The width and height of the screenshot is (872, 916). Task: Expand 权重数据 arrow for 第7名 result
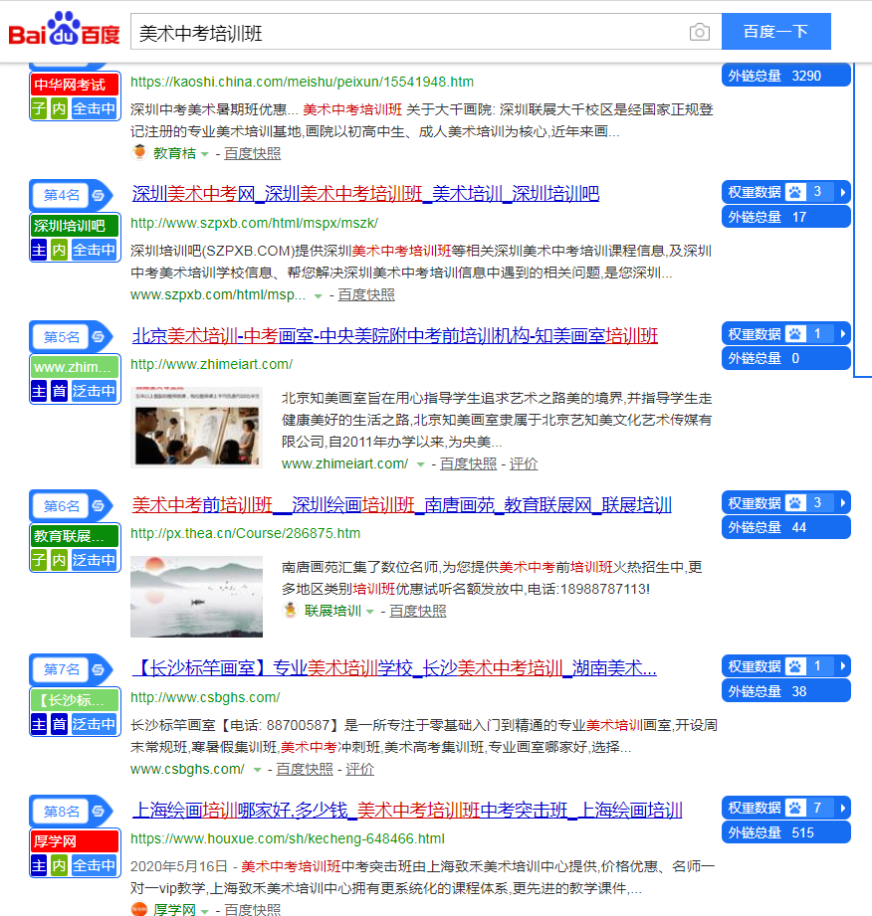(843, 666)
